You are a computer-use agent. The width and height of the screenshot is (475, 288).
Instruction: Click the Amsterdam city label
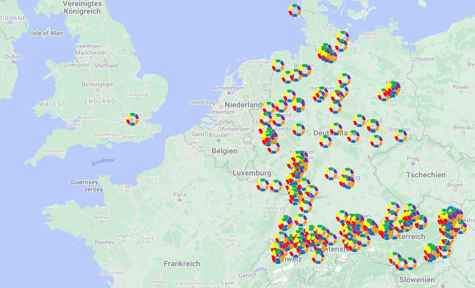[x=229, y=88]
